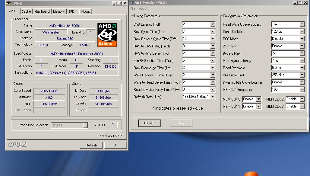
Task: Click the Specification field text
Action: tap(77, 54)
